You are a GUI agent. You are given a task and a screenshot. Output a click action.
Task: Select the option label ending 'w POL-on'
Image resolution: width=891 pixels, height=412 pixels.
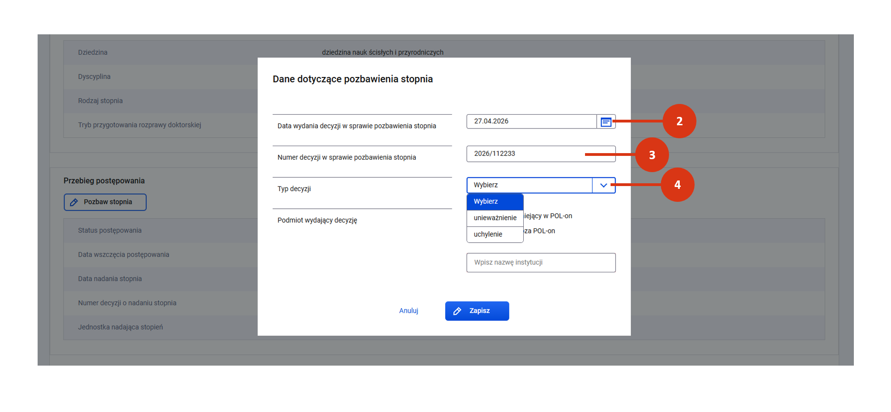coord(548,216)
